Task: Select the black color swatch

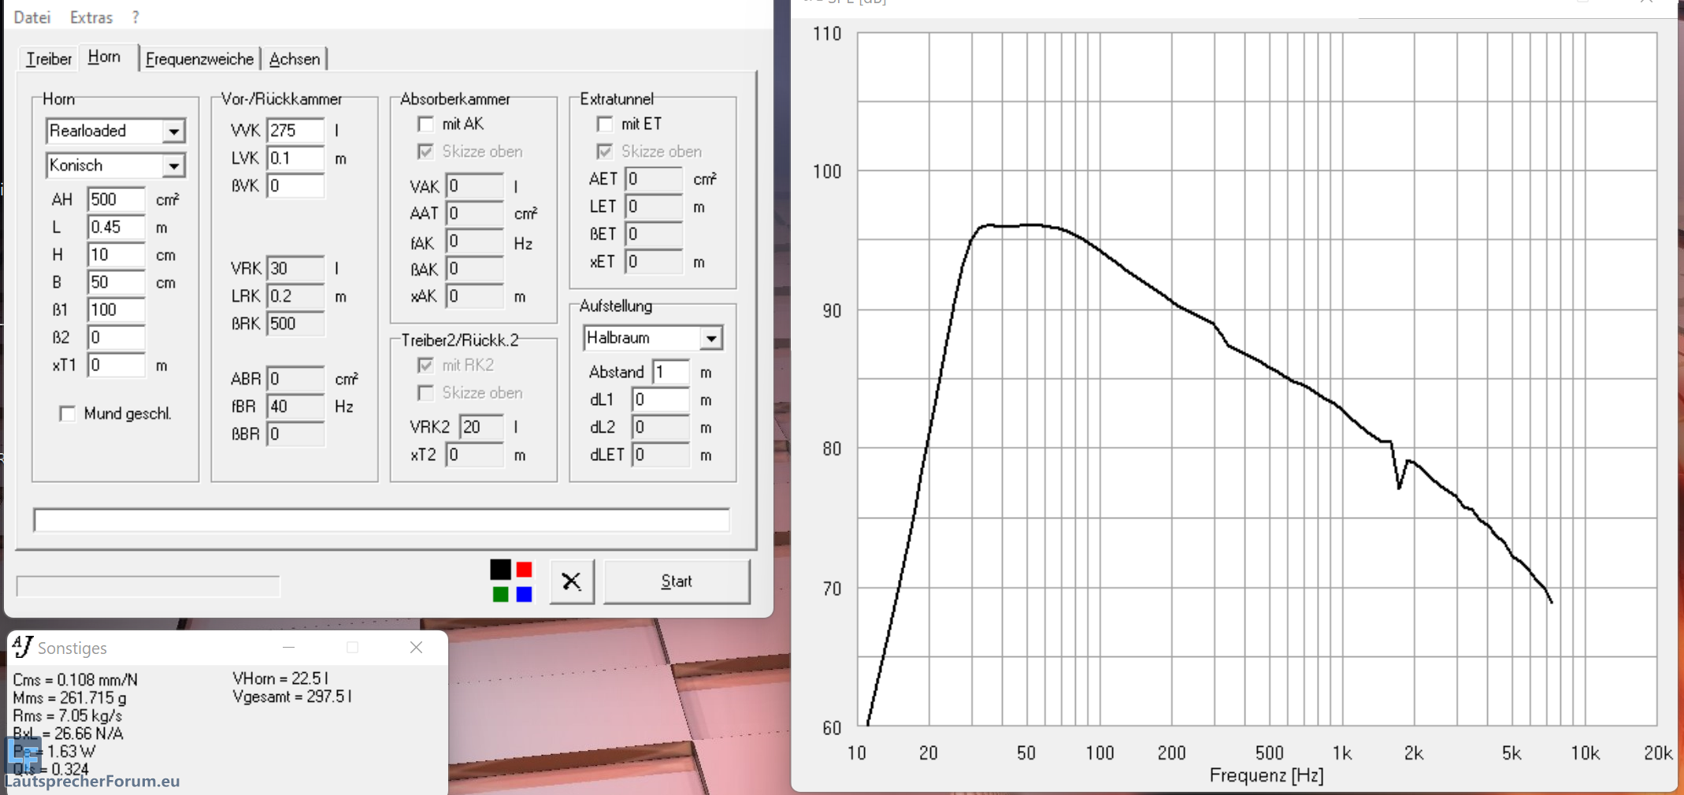Action: point(500,569)
